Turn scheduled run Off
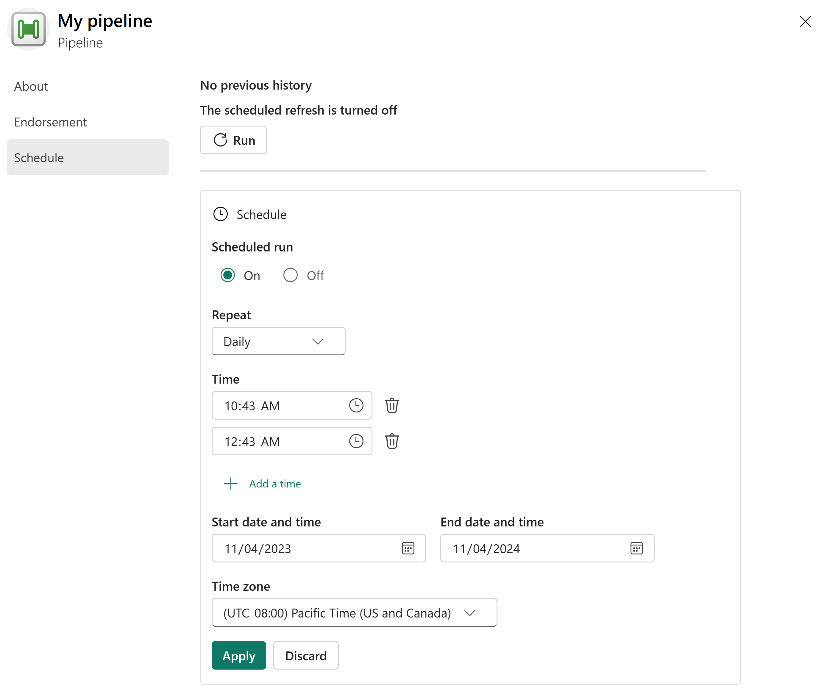Viewport: 827px width, 694px height. [x=291, y=275]
